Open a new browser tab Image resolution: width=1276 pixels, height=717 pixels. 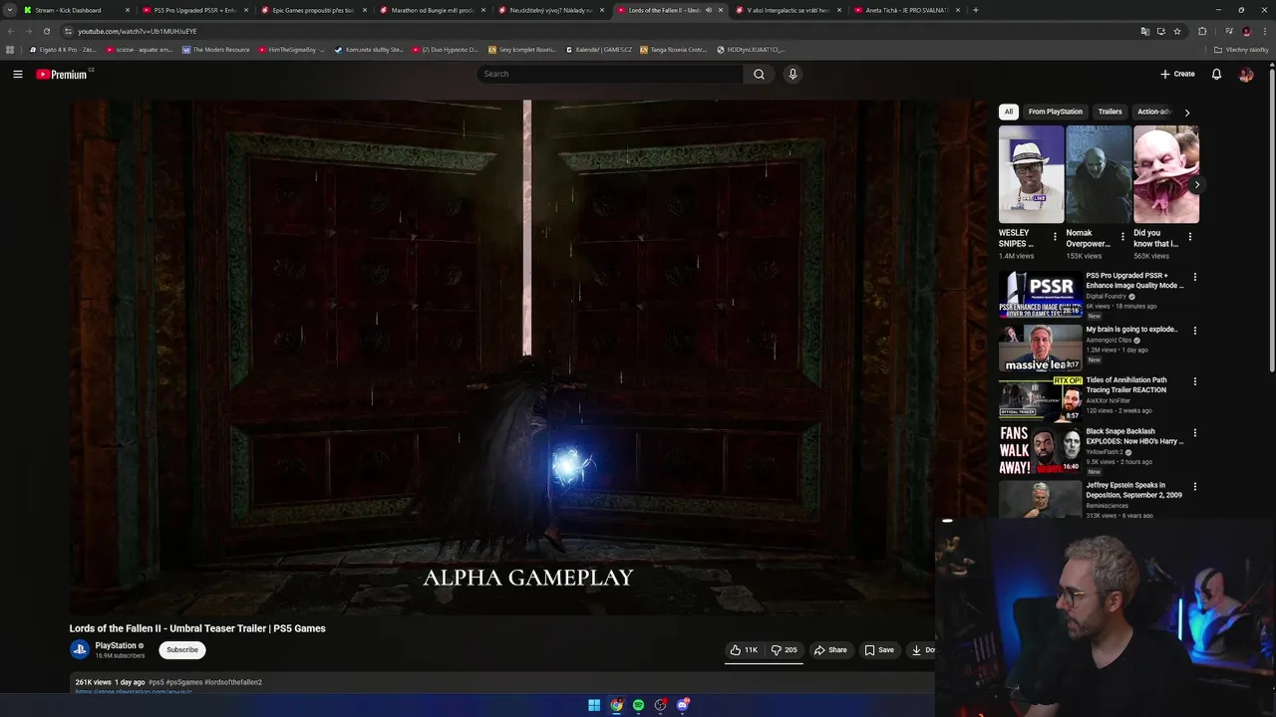coord(975,10)
